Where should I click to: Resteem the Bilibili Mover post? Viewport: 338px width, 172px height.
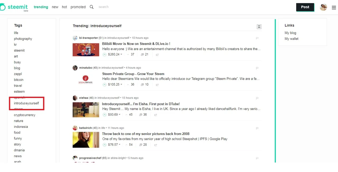[157, 55]
